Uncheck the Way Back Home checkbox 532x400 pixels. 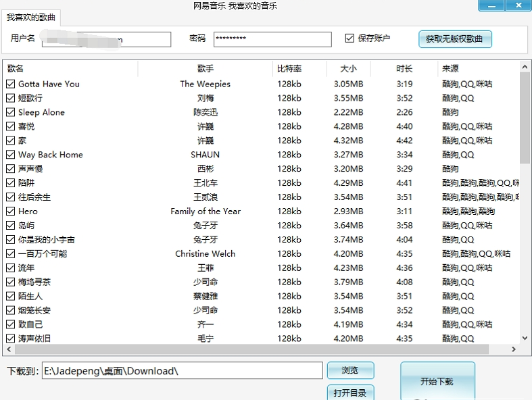point(11,154)
